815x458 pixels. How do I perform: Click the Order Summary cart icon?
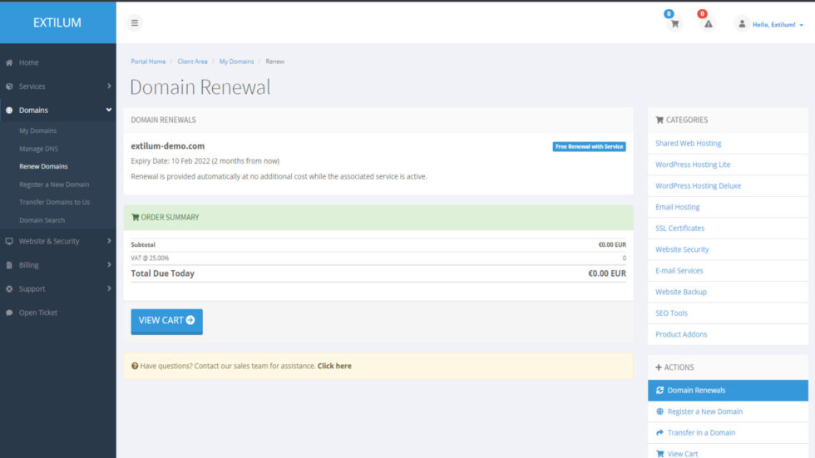pyautogui.click(x=135, y=217)
